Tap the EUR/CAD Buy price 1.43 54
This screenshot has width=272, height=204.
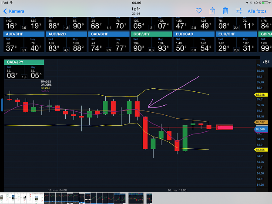tap(206, 47)
